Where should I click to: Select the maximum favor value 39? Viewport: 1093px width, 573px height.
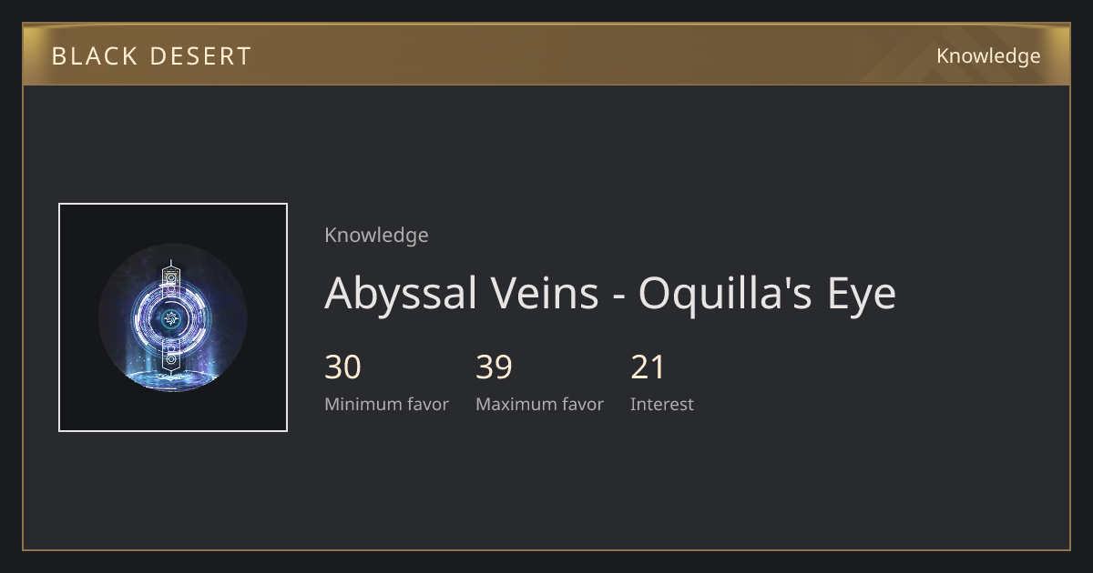click(x=494, y=367)
